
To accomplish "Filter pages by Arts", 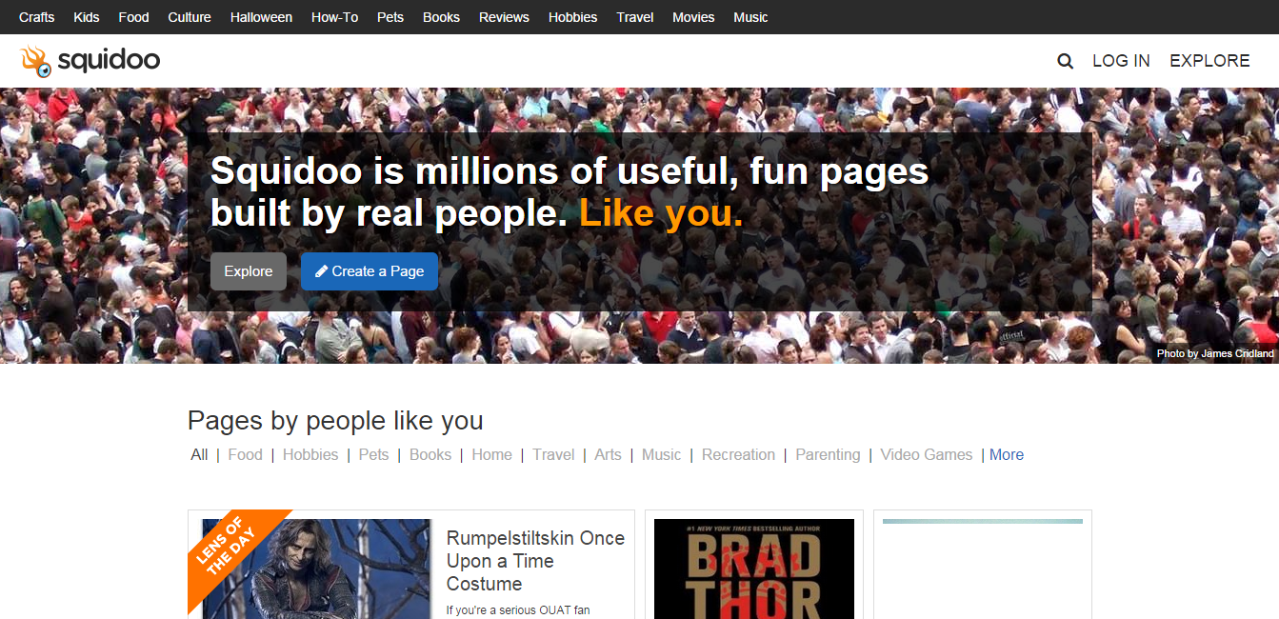I will pyautogui.click(x=608, y=454).
